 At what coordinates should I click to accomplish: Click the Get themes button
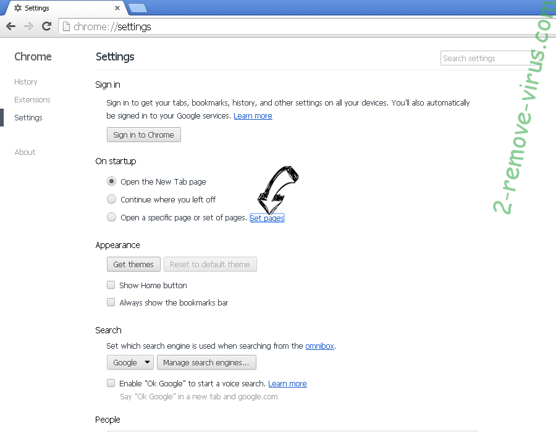(133, 264)
